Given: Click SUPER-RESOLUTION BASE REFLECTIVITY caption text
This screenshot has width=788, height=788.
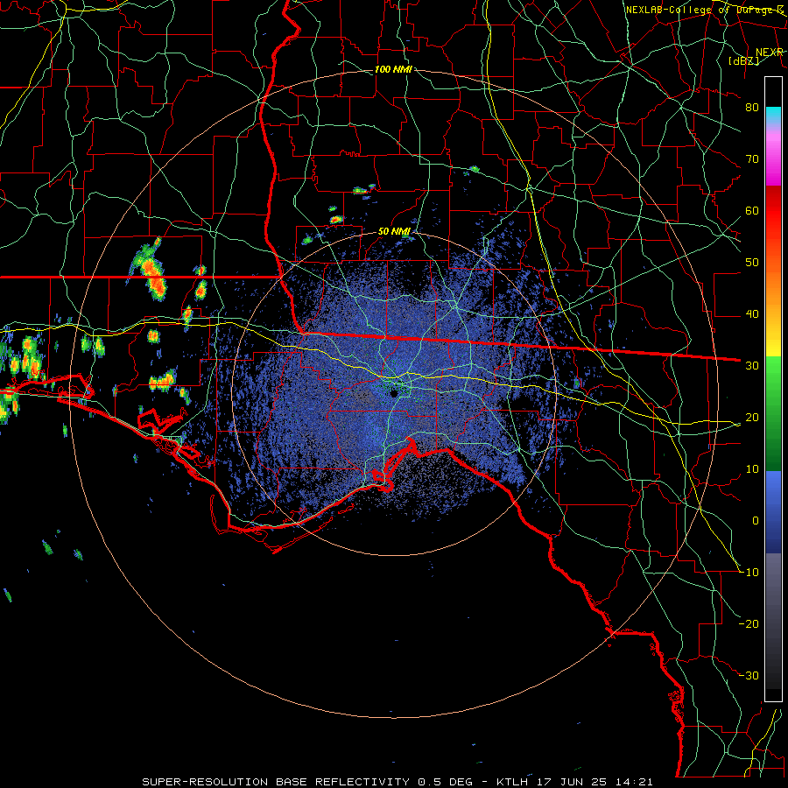Looking at the screenshot, I should point(276,782).
